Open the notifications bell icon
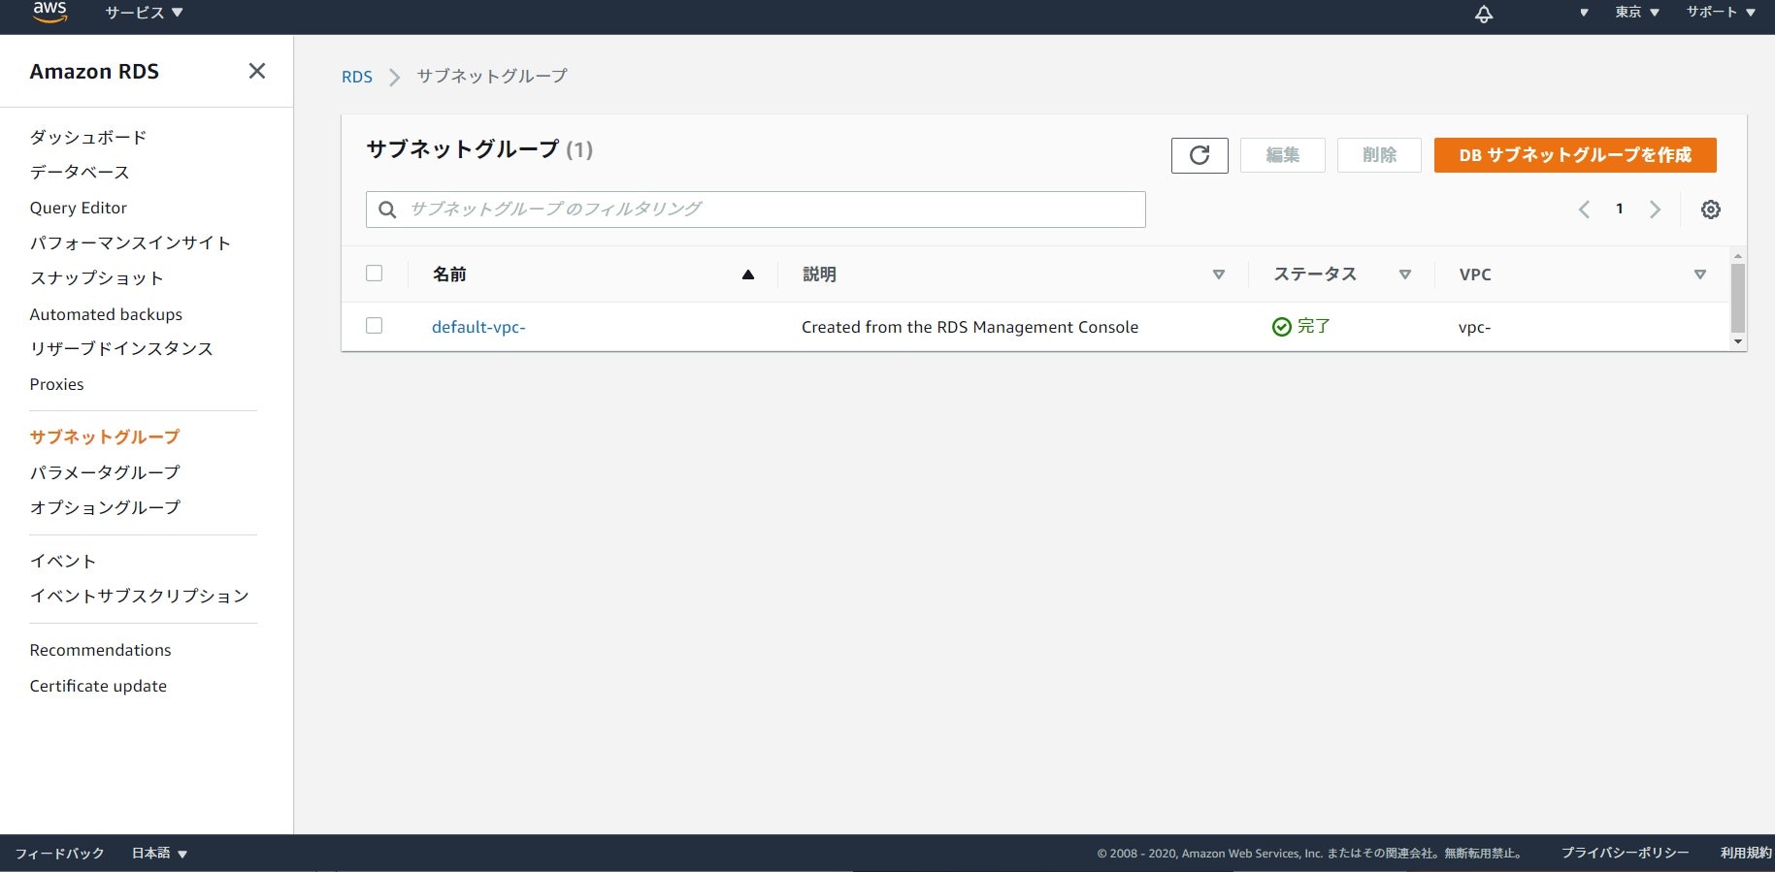This screenshot has width=1775, height=872. [1484, 14]
